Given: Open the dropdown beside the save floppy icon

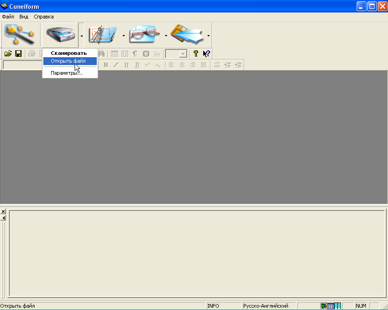Looking at the screenshot, I should [208, 35].
